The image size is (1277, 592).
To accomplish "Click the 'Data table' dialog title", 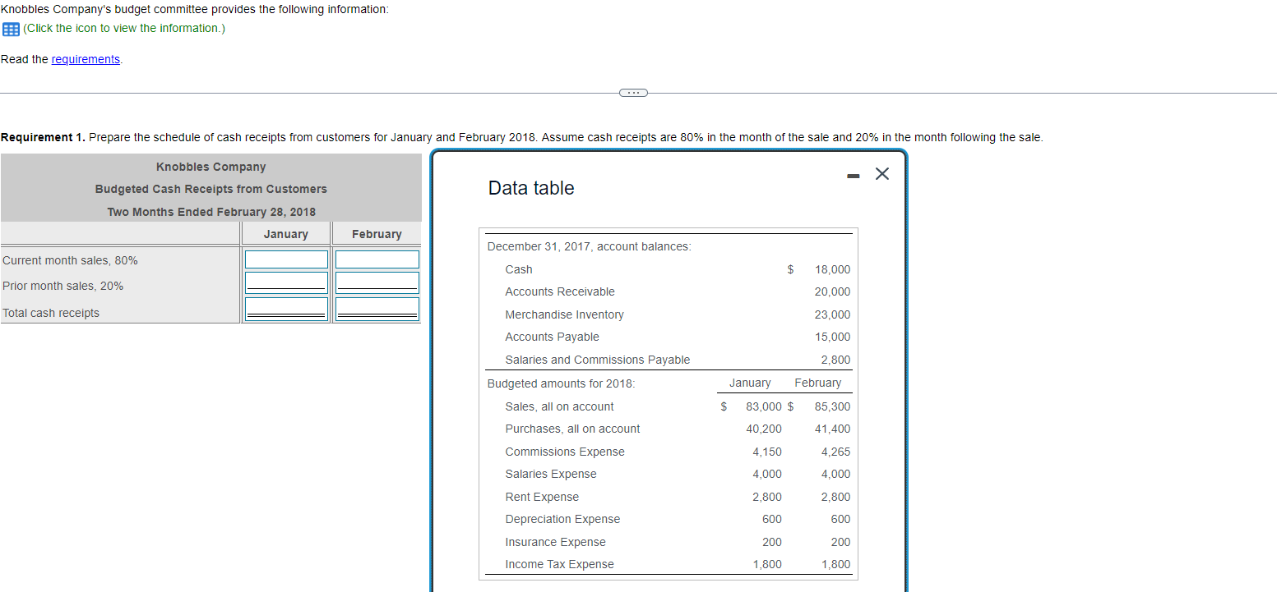I will [531, 188].
